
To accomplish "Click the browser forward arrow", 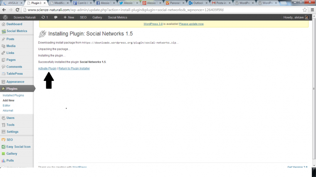I will 11,10.
